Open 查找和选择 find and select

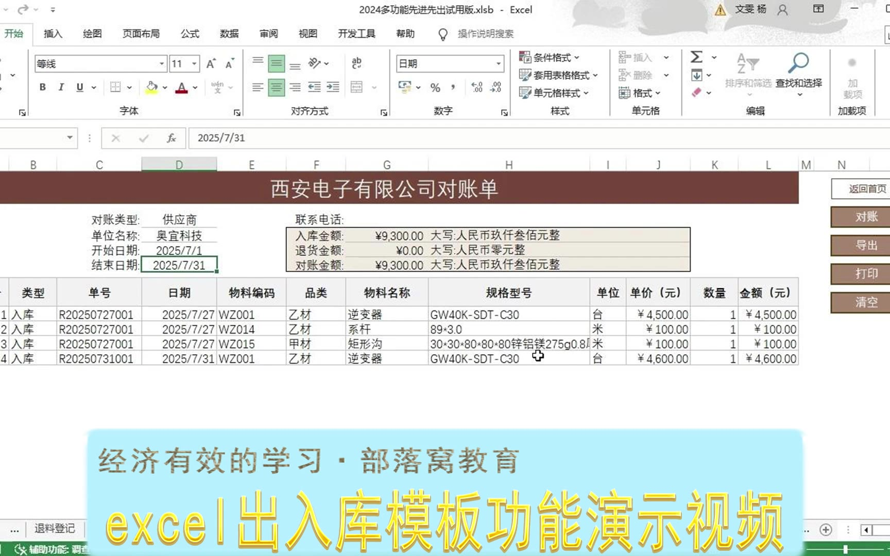click(x=799, y=74)
